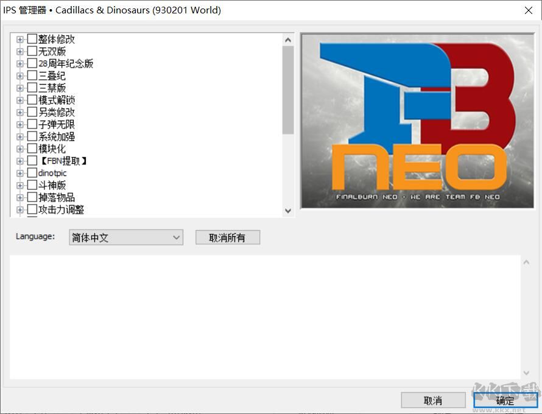Expand the 斗神版 tree node
The height and width of the screenshot is (414, 542).
point(19,185)
